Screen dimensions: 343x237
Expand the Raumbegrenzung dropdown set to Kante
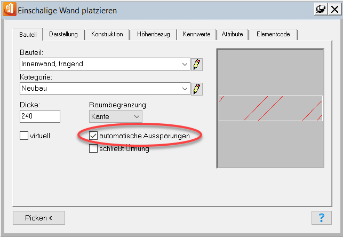point(116,116)
